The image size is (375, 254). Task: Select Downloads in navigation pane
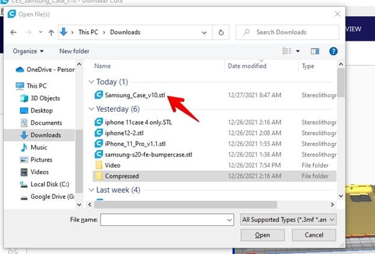(40, 135)
